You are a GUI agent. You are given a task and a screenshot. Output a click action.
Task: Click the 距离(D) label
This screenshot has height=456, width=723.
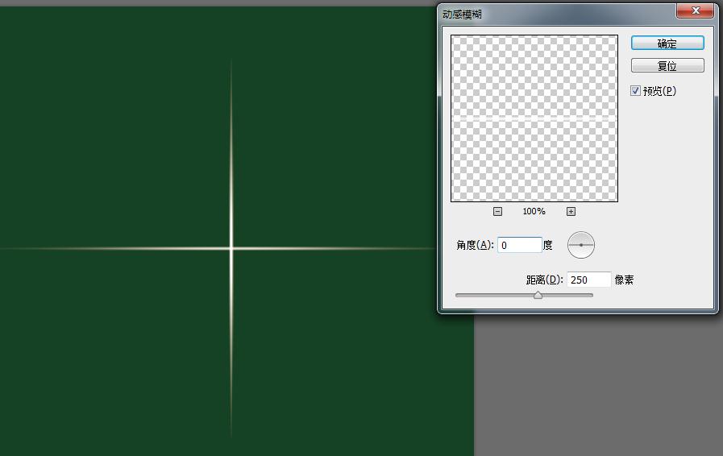tap(544, 280)
